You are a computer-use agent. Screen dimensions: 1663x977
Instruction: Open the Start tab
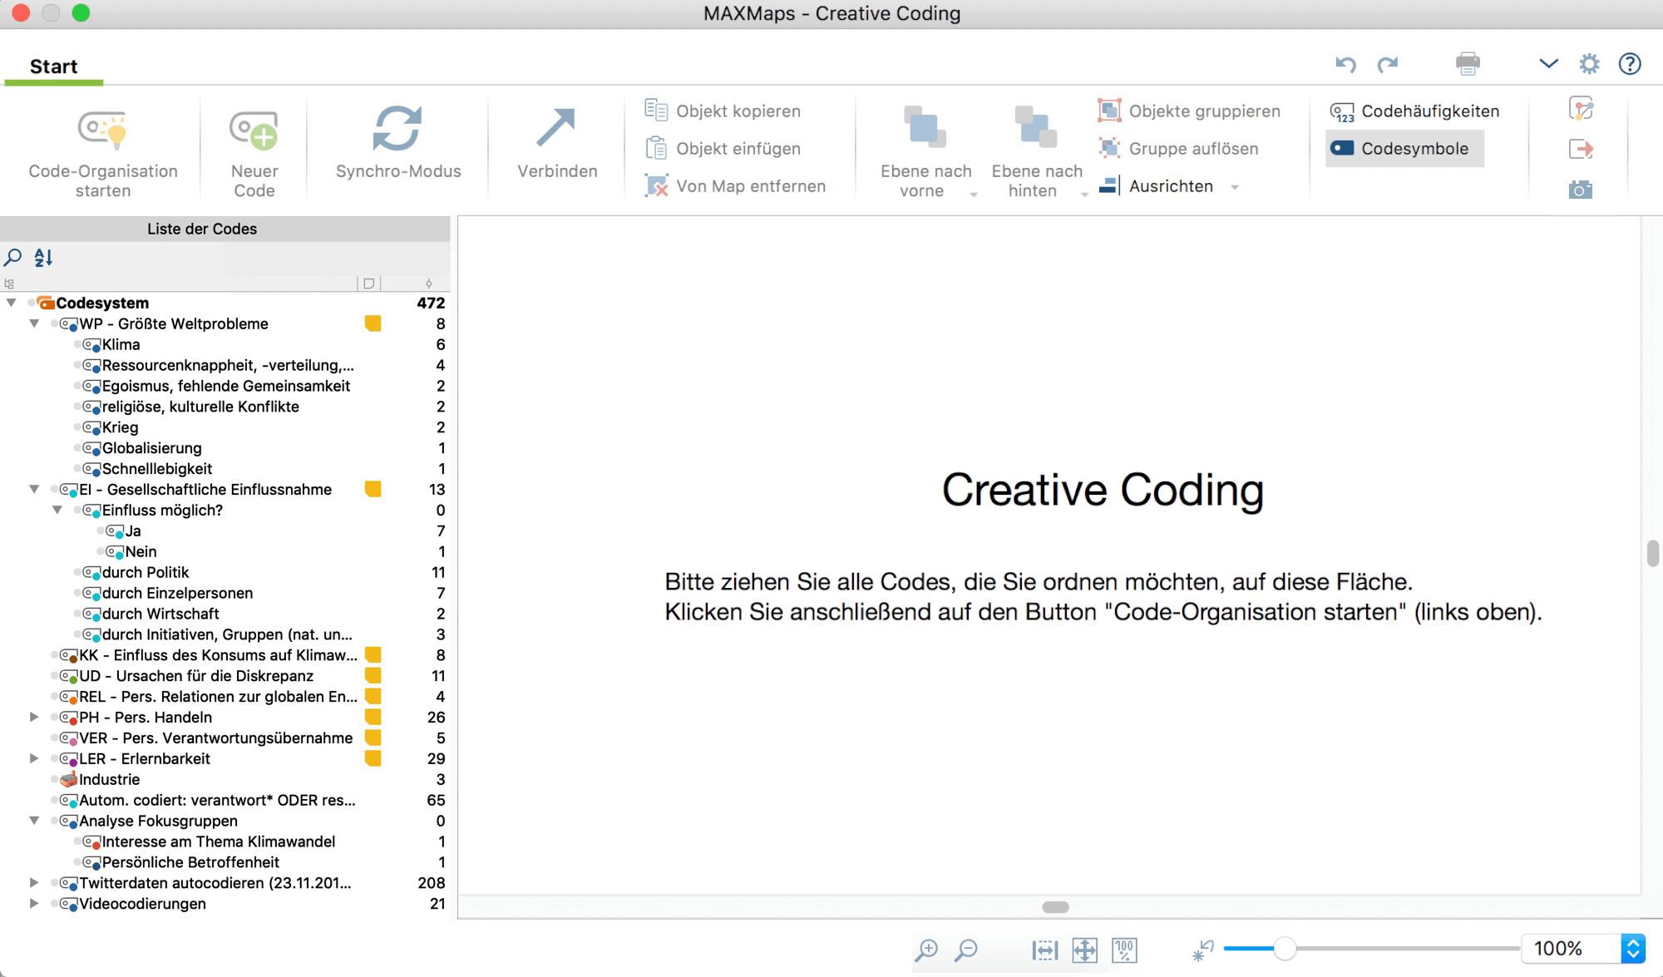[x=53, y=67]
